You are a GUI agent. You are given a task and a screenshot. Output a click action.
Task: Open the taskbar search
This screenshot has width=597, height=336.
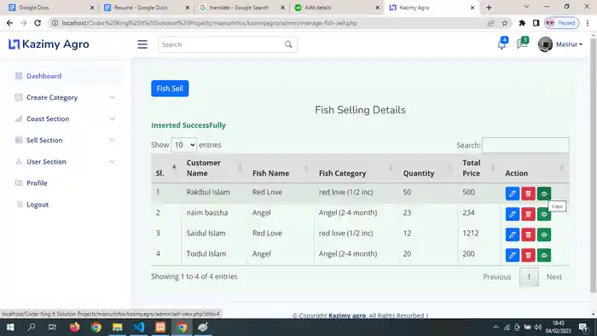coord(32,327)
